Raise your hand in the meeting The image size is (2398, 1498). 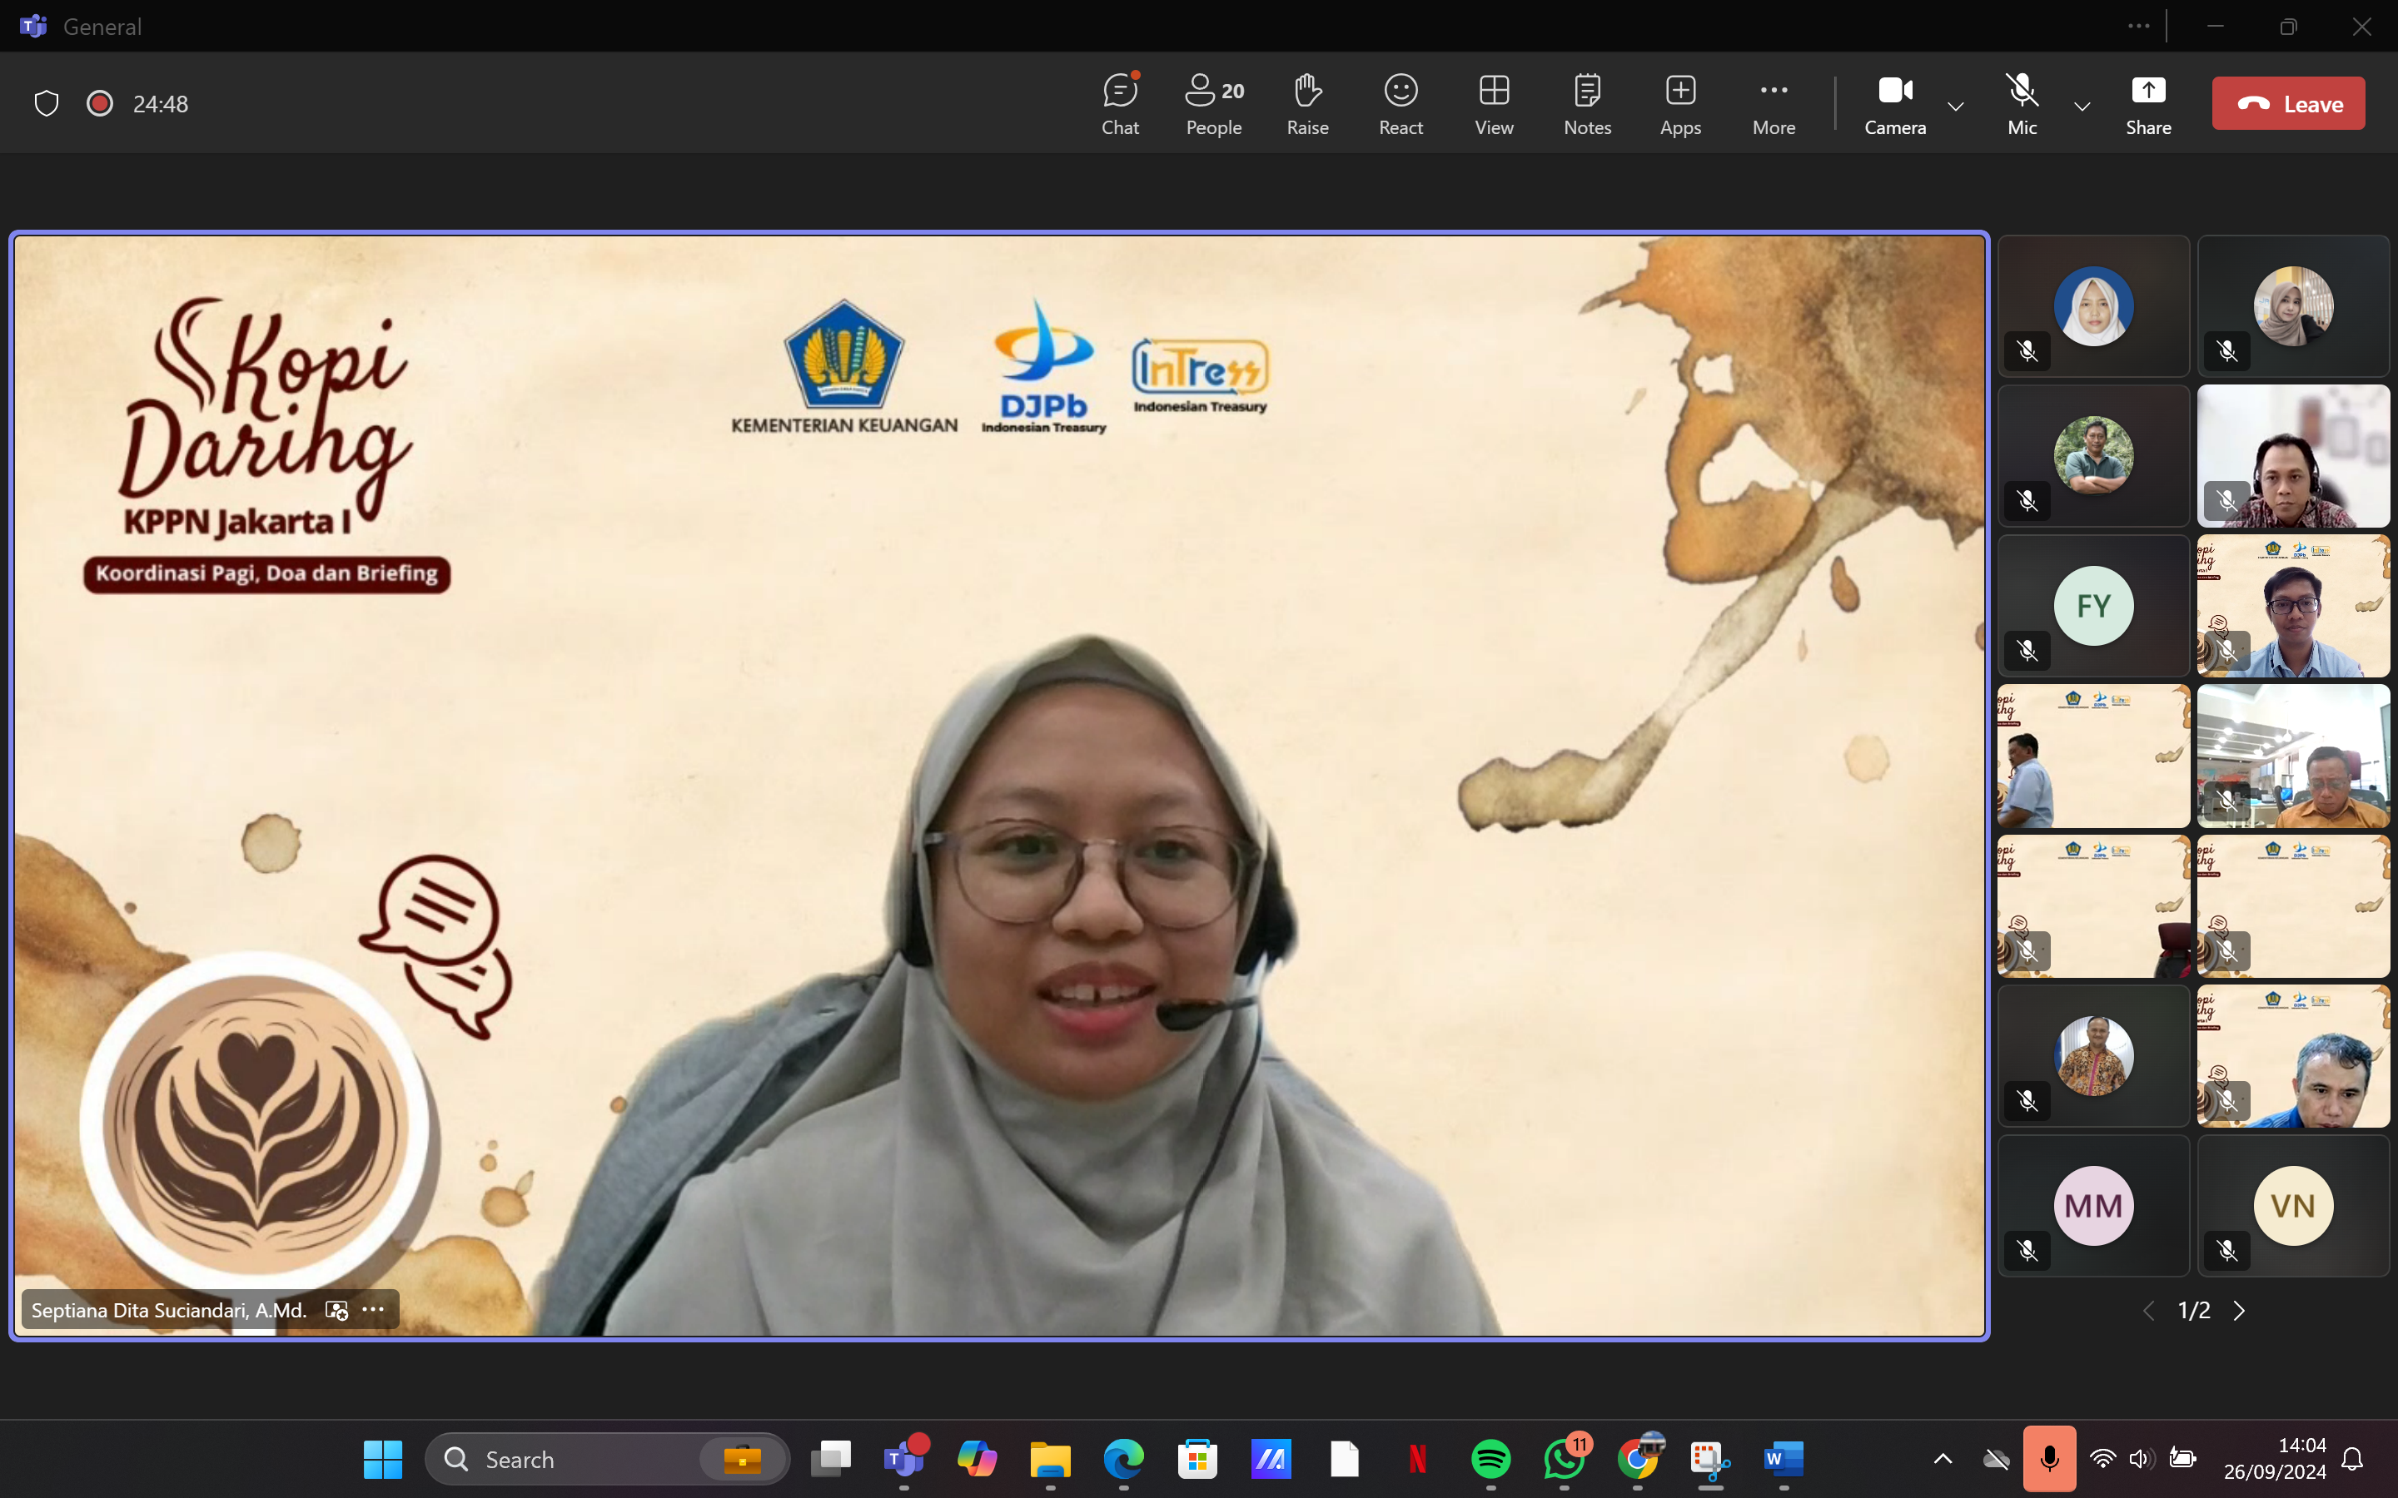[x=1307, y=103]
